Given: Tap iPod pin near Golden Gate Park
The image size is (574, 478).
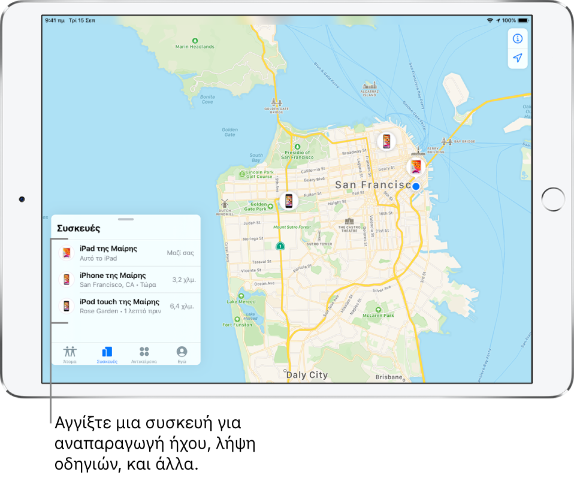Looking at the screenshot, I should [288, 201].
